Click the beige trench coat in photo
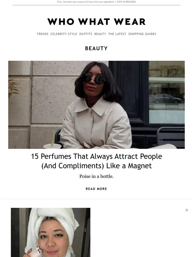 click(96, 125)
